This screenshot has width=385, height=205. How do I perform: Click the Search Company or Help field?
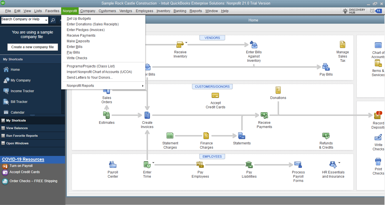(22, 20)
